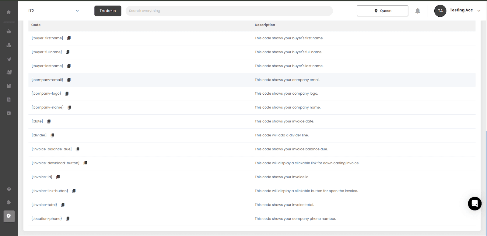Image resolution: width=487 pixels, height=236 pixels.
Task: Click 'This code shows your company logo.'
Action: 286,93
